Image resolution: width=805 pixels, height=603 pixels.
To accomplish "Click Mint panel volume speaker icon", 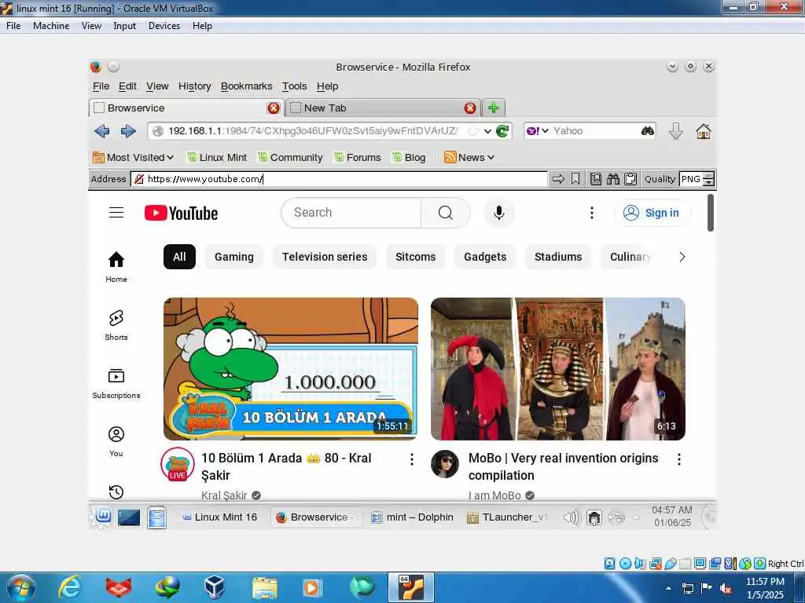I will click(x=571, y=517).
